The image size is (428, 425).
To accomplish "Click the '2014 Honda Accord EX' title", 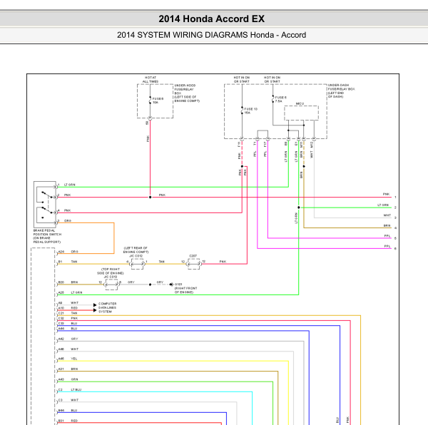I will click(212, 19).
